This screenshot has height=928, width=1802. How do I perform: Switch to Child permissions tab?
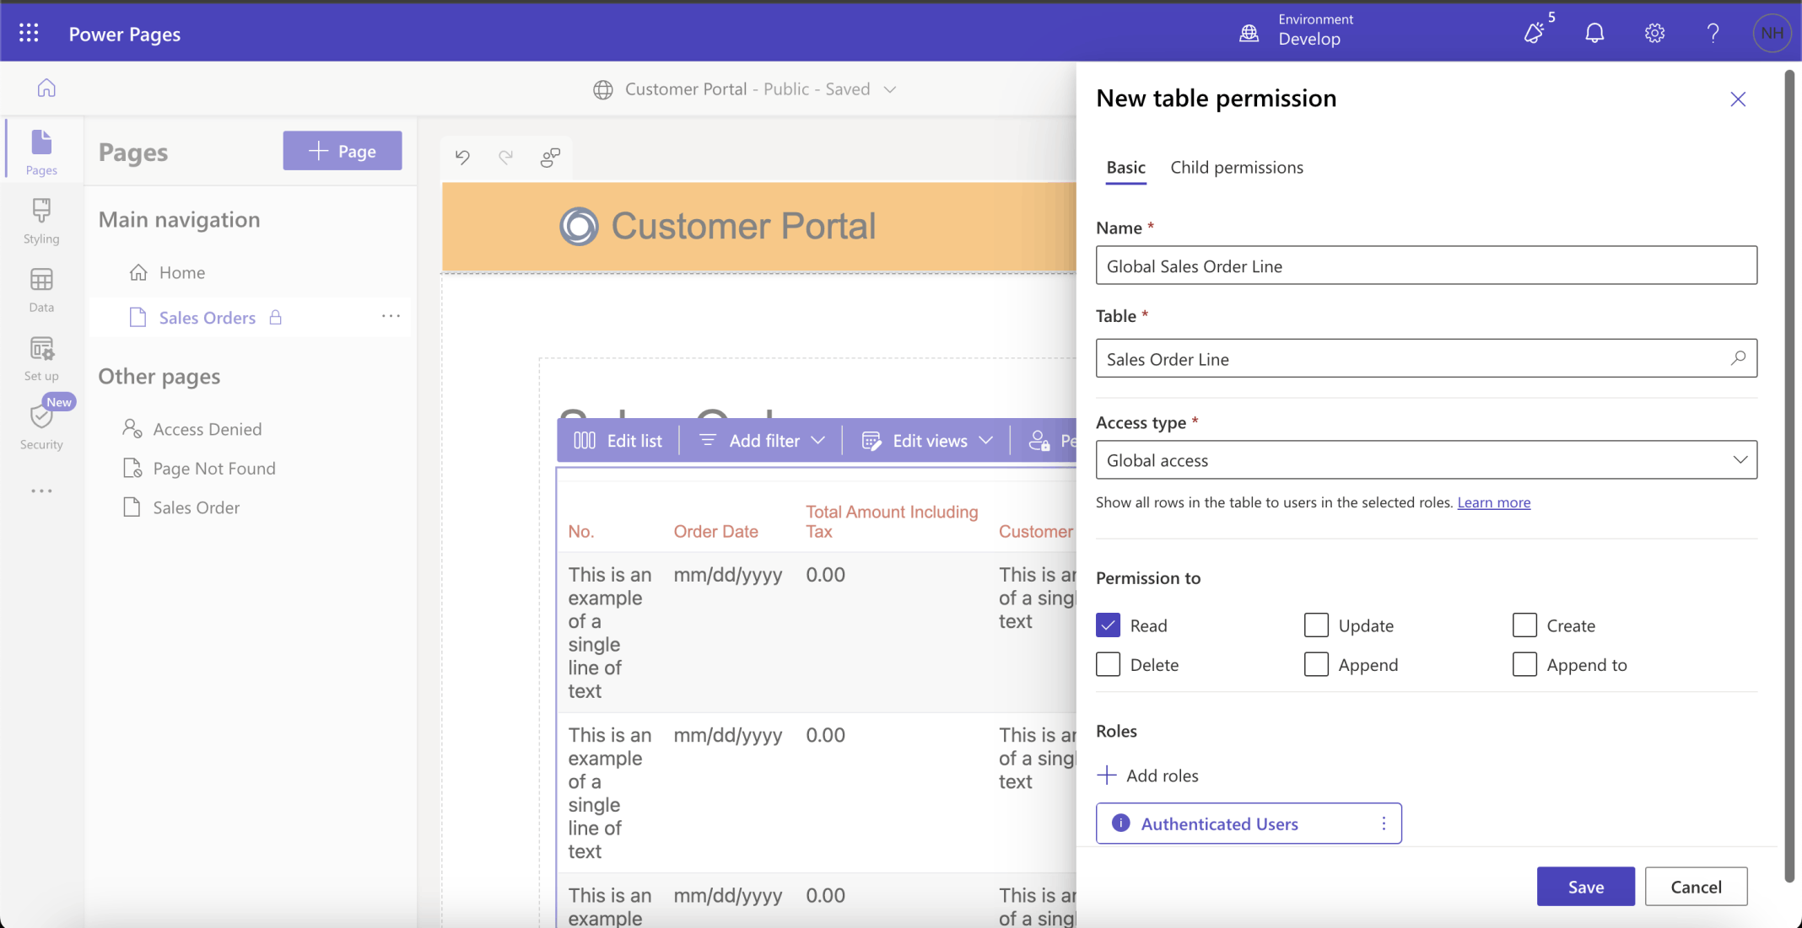[x=1236, y=168]
